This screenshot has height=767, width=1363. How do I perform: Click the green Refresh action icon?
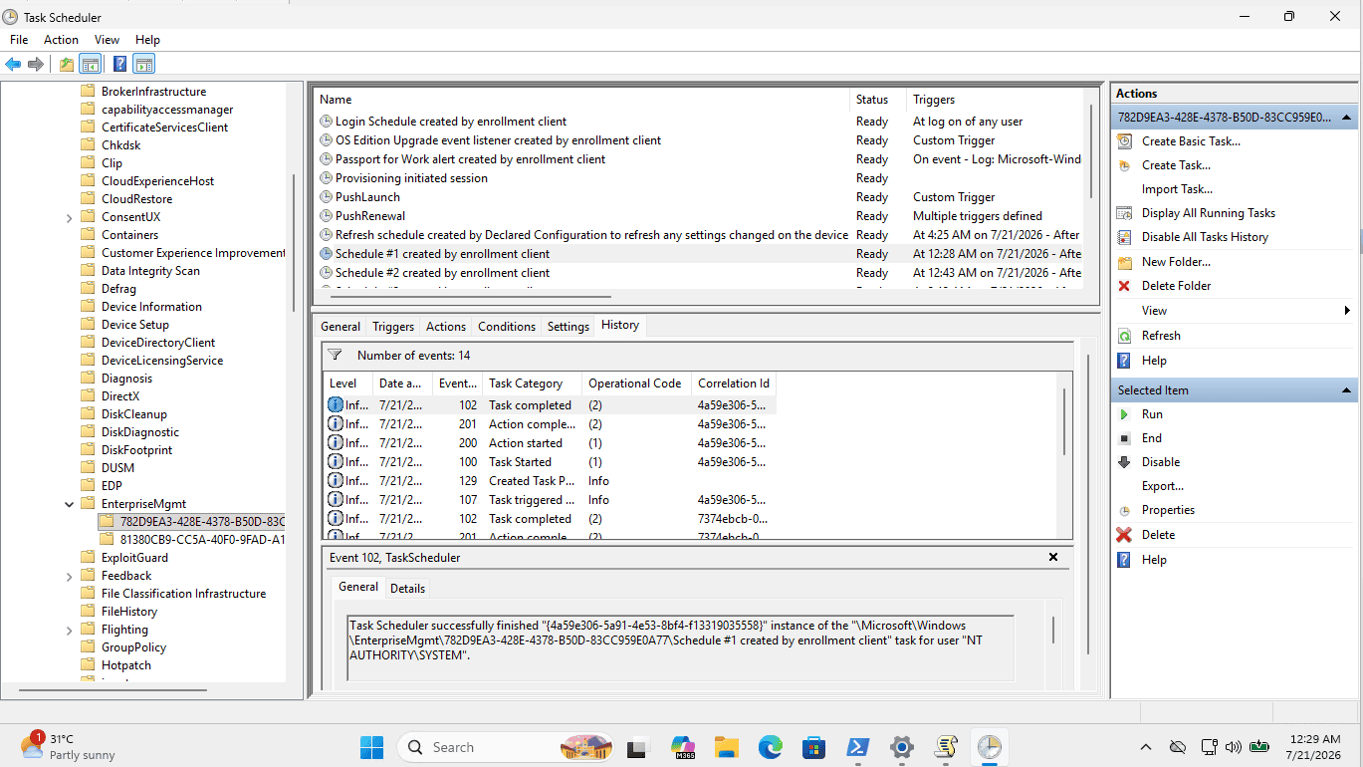(1124, 336)
